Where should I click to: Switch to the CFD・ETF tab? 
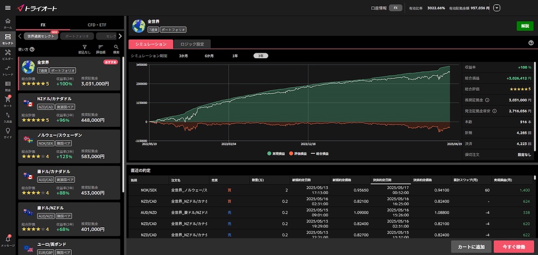click(x=97, y=25)
